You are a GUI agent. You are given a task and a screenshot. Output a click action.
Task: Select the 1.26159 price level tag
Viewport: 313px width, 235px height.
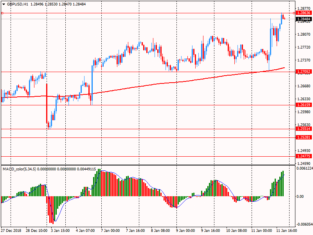tap(304, 105)
